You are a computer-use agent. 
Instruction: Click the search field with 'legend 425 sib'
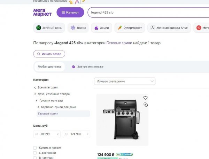(x=146, y=13)
